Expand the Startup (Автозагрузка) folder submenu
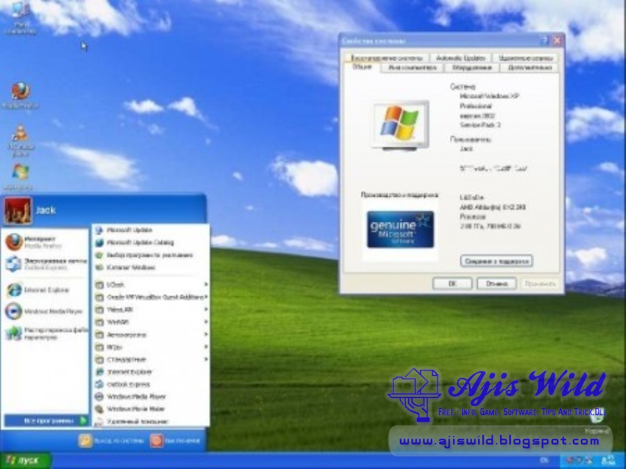The image size is (626, 469). tap(150, 334)
